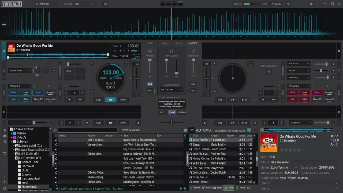The height and width of the screenshot is (193, 343).
Task: Click the stop button on deck C
Action: coord(87,123)
